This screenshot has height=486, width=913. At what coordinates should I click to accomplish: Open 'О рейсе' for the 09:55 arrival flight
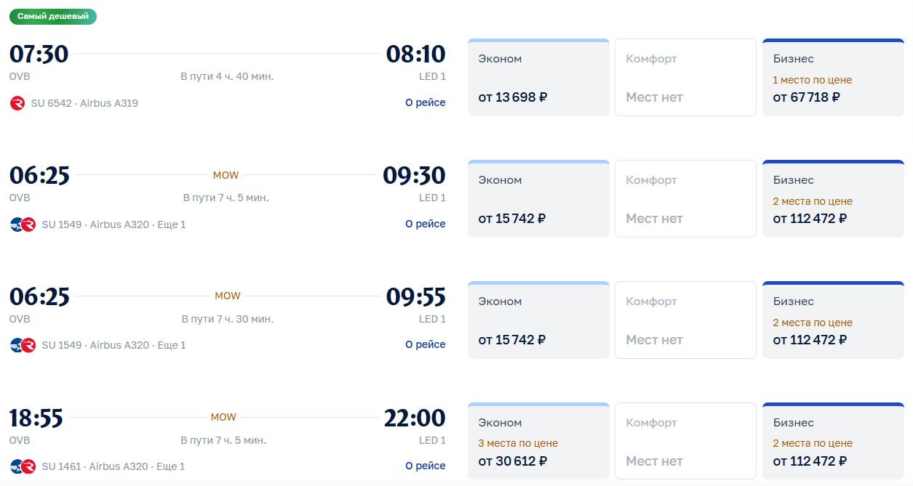pos(425,344)
